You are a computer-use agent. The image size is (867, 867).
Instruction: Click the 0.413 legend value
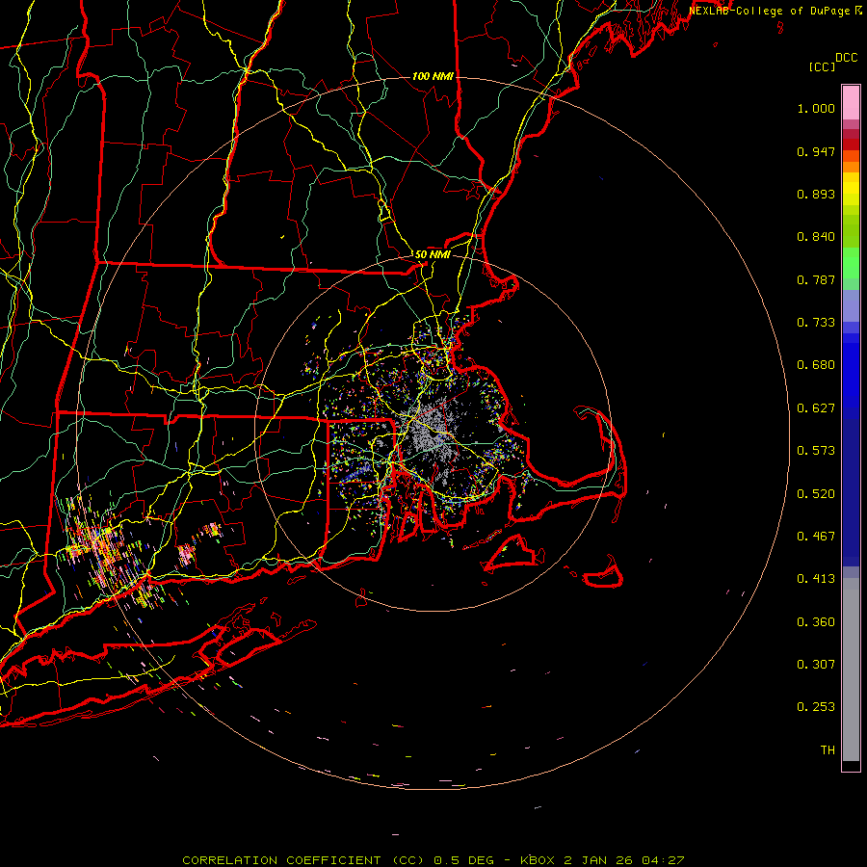[x=816, y=579]
